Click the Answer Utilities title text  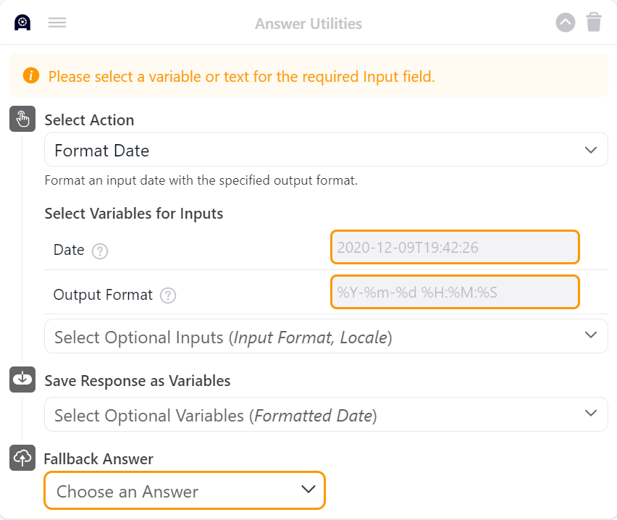pyautogui.click(x=308, y=24)
